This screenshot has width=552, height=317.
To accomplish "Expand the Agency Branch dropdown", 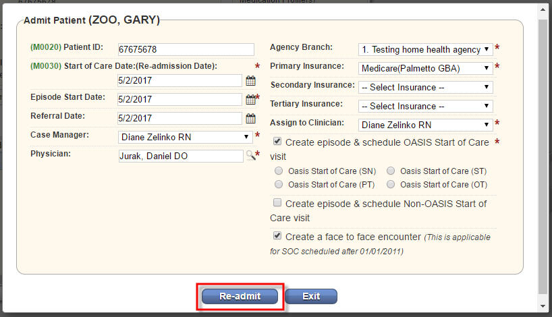I will pyautogui.click(x=425, y=50).
